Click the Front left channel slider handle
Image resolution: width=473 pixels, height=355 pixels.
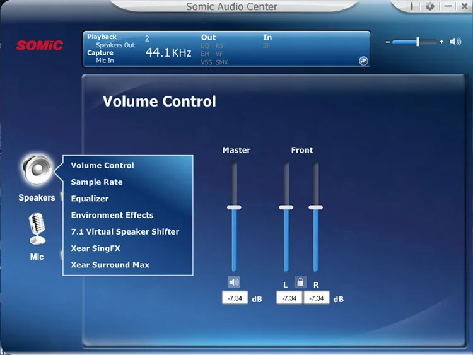pos(286,207)
